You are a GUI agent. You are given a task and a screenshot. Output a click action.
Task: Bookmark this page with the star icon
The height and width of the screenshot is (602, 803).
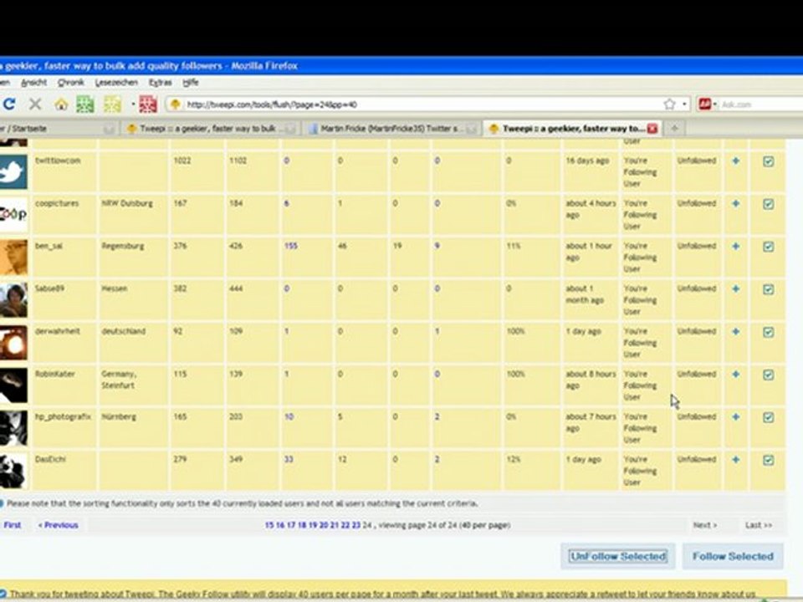(x=669, y=105)
